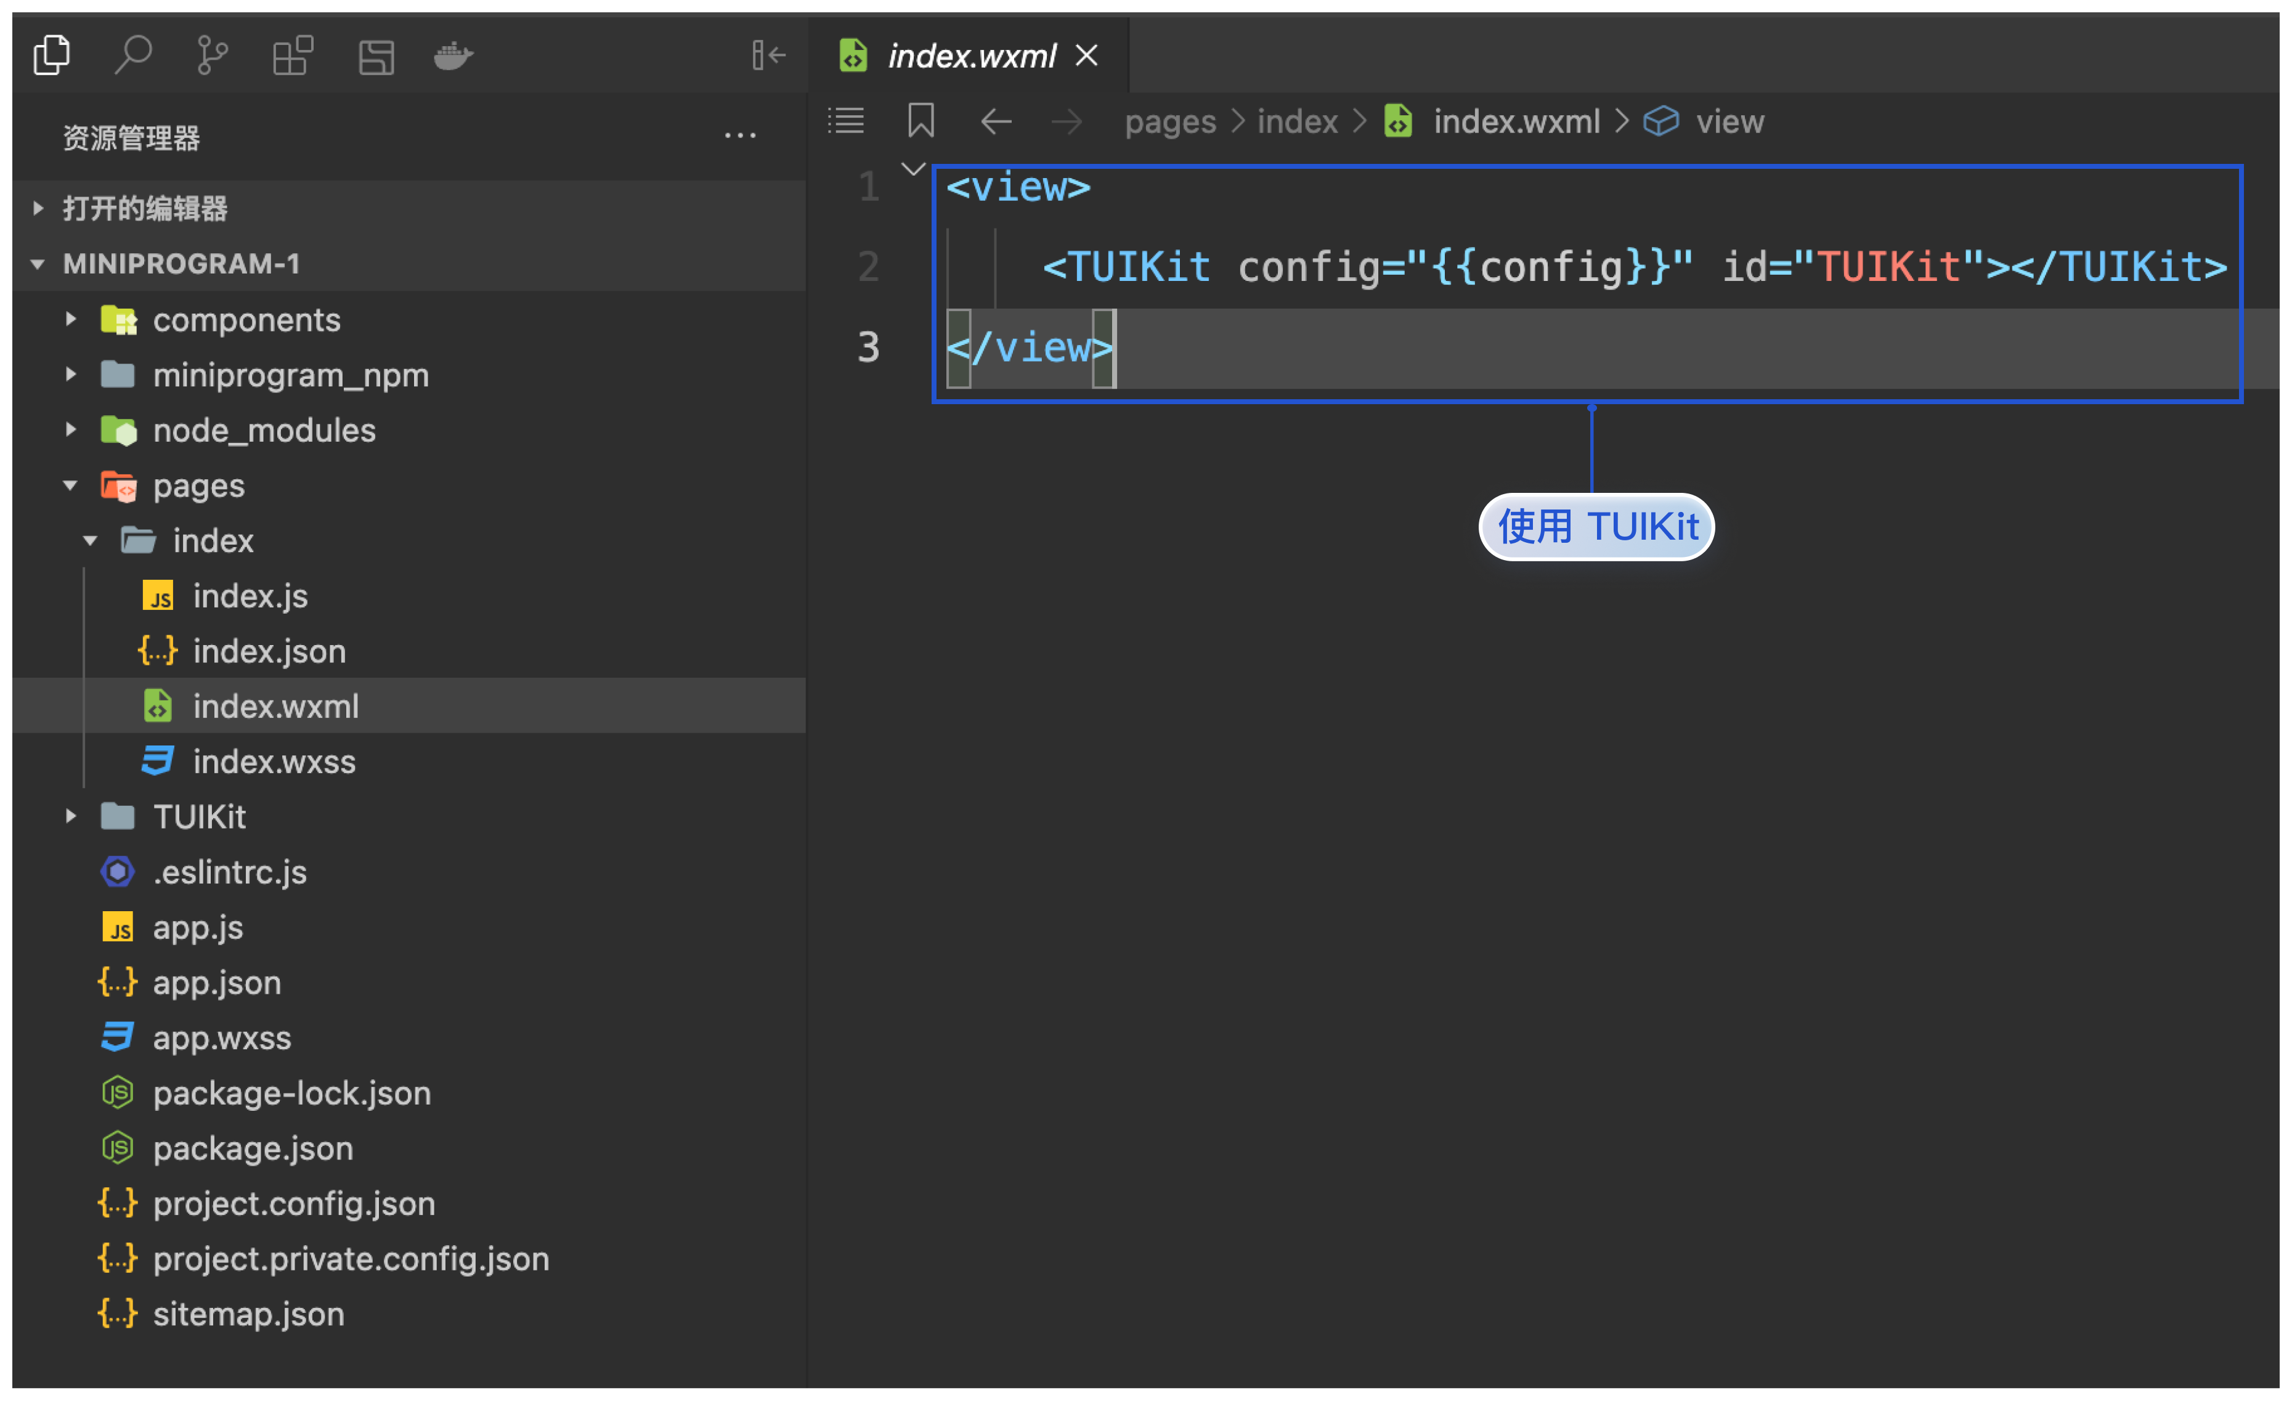The image size is (2292, 1401).
Task: Open the Extensions blocks icon
Action: [293, 55]
